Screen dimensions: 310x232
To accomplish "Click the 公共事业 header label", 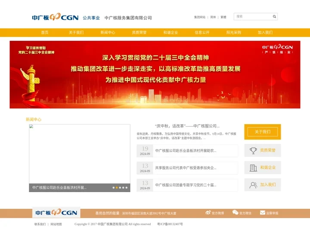I will (x=91, y=18).
